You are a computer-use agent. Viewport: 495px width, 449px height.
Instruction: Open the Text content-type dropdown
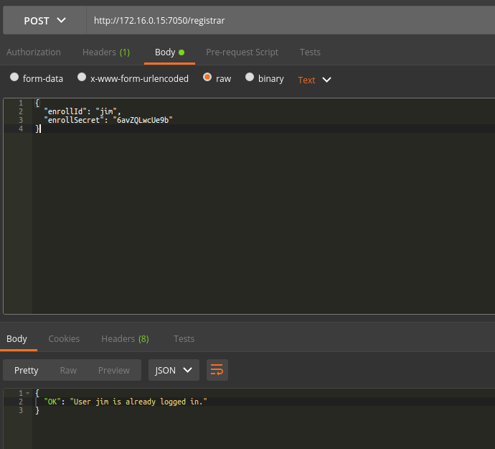point(315,80)
